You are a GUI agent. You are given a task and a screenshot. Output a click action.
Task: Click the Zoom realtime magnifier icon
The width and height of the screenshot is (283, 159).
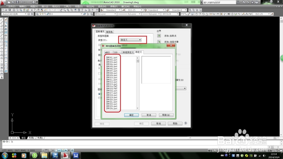click(65, 10)
